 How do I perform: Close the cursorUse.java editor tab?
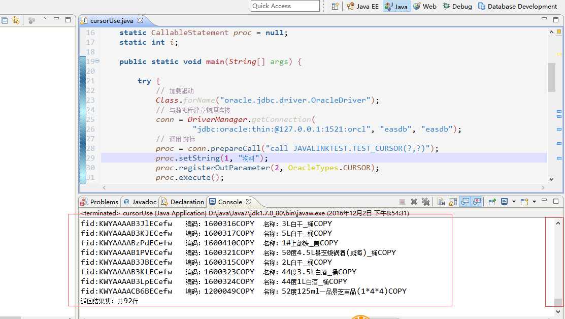tap(140, 20)
